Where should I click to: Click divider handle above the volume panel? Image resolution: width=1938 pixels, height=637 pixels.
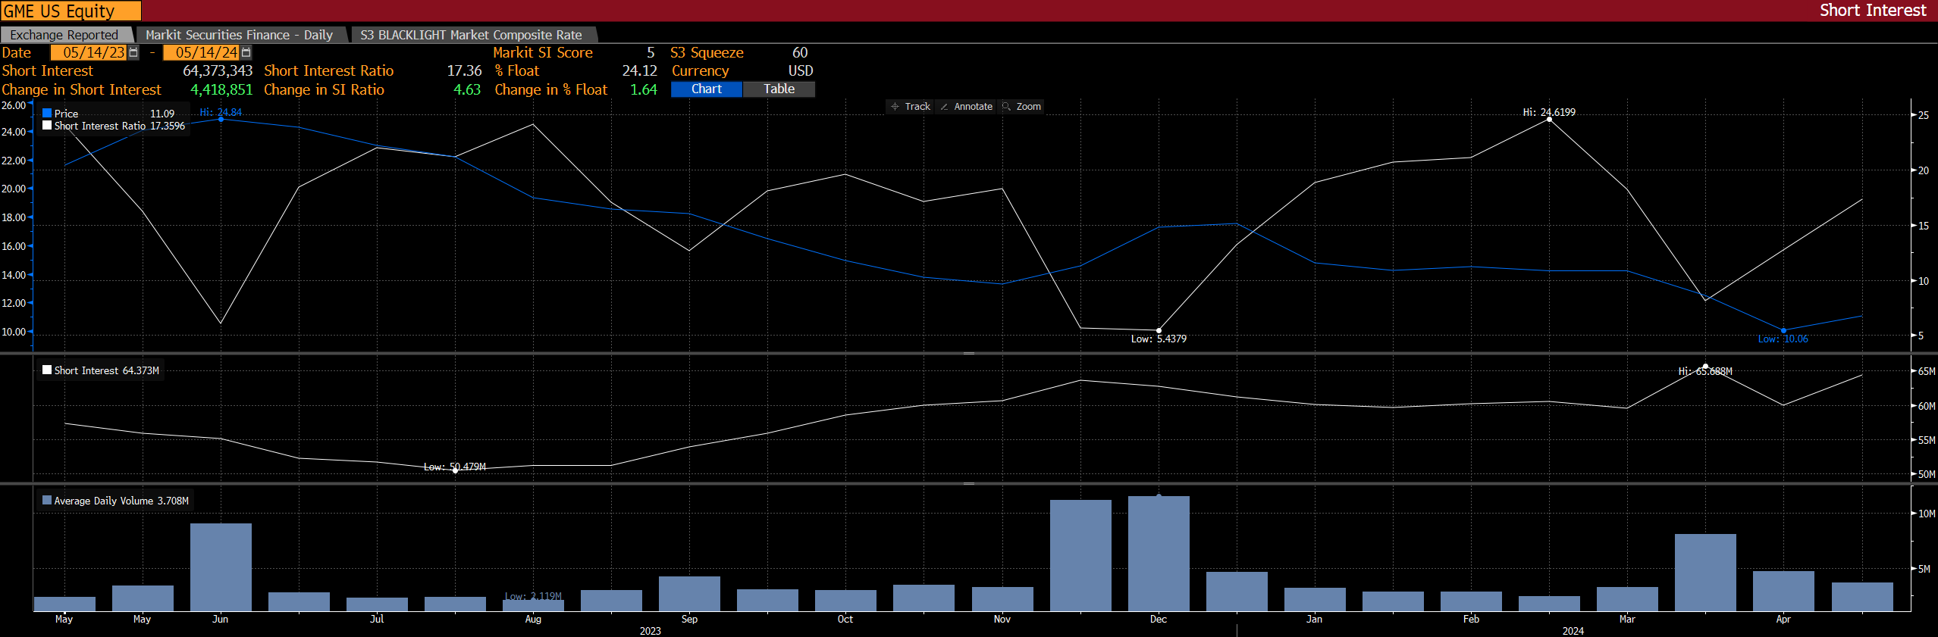click(969, 482)
